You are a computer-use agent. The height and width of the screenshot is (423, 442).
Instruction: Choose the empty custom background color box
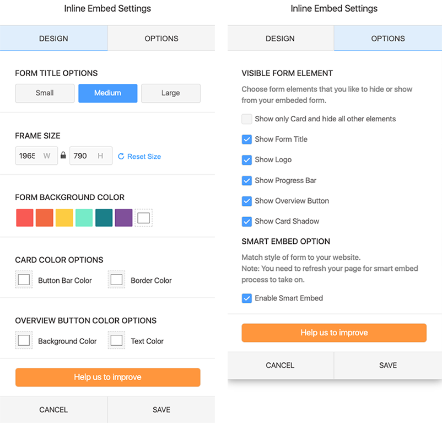pyautogui.click(x=143, y=218)
